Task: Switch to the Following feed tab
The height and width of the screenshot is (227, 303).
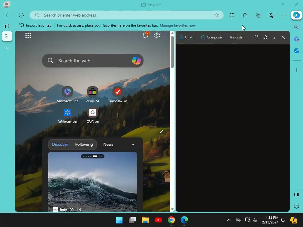Action: point(84,144)
